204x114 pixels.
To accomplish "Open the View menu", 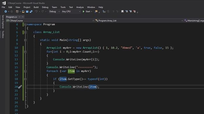I will 18,7.
